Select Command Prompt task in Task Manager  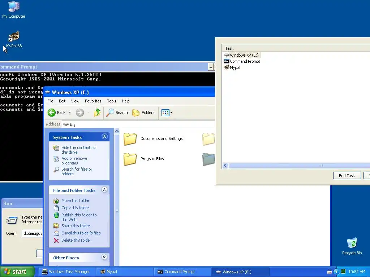242,61
